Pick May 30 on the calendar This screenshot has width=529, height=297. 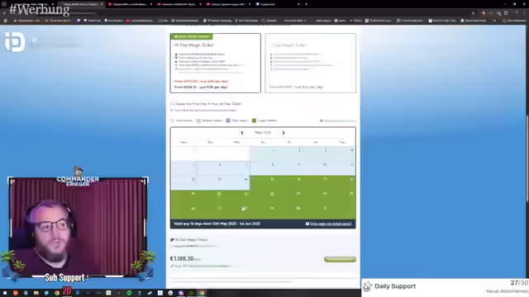[289, 212]
